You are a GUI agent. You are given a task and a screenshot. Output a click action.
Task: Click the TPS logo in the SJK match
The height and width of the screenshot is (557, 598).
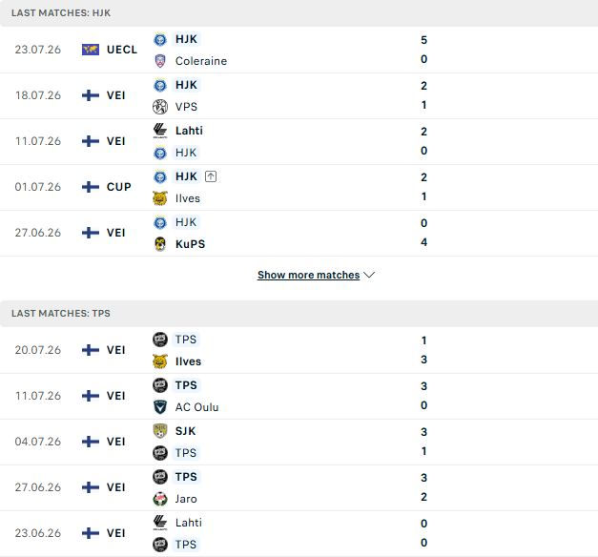tap(160, 453)
